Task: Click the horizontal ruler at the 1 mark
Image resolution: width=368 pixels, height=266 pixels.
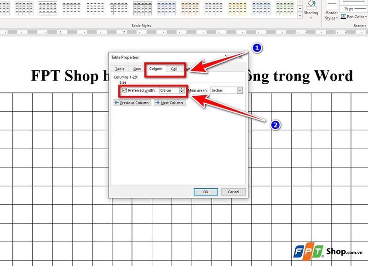Action: click(61, 32)
